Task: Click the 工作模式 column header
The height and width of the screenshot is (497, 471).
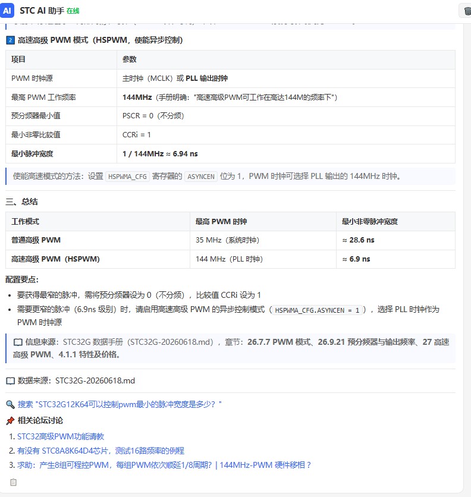Action: 98,222
